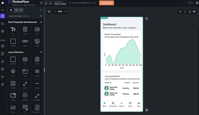Open the Widget Tree sidebar icon

click(3, 24)
